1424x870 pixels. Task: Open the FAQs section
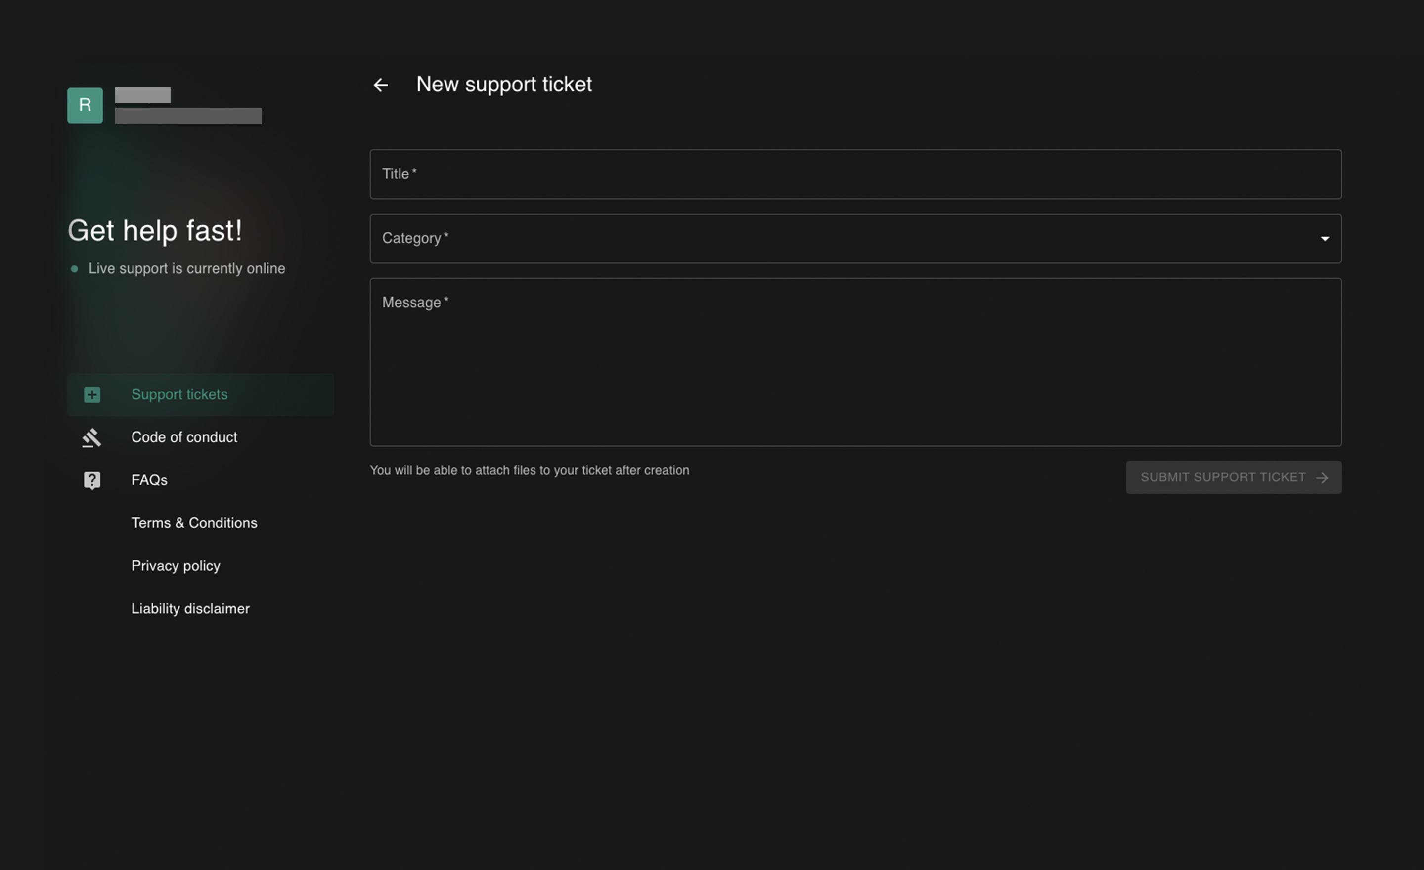point(149,480)
